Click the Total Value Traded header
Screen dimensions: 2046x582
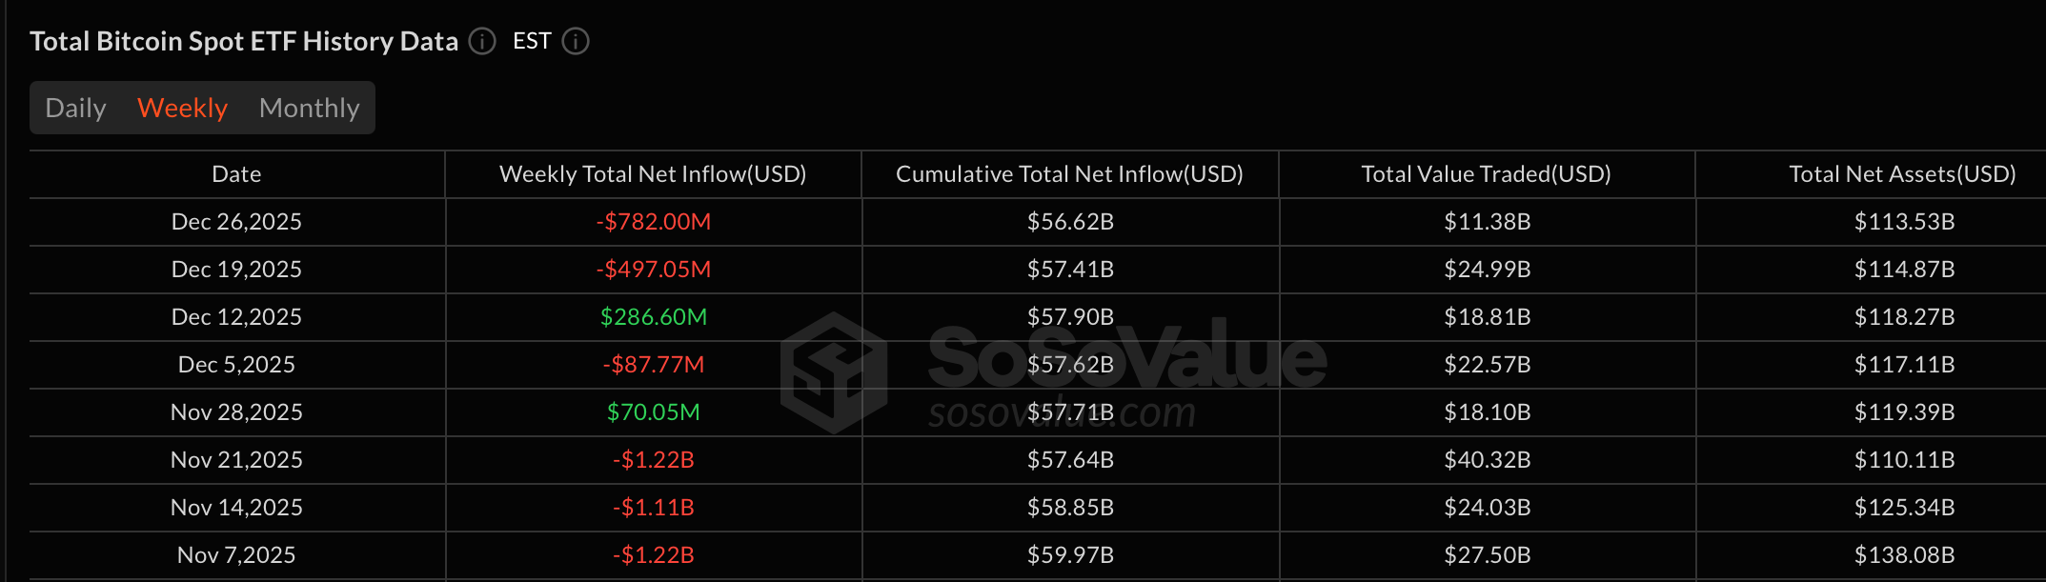point(1485,173)
